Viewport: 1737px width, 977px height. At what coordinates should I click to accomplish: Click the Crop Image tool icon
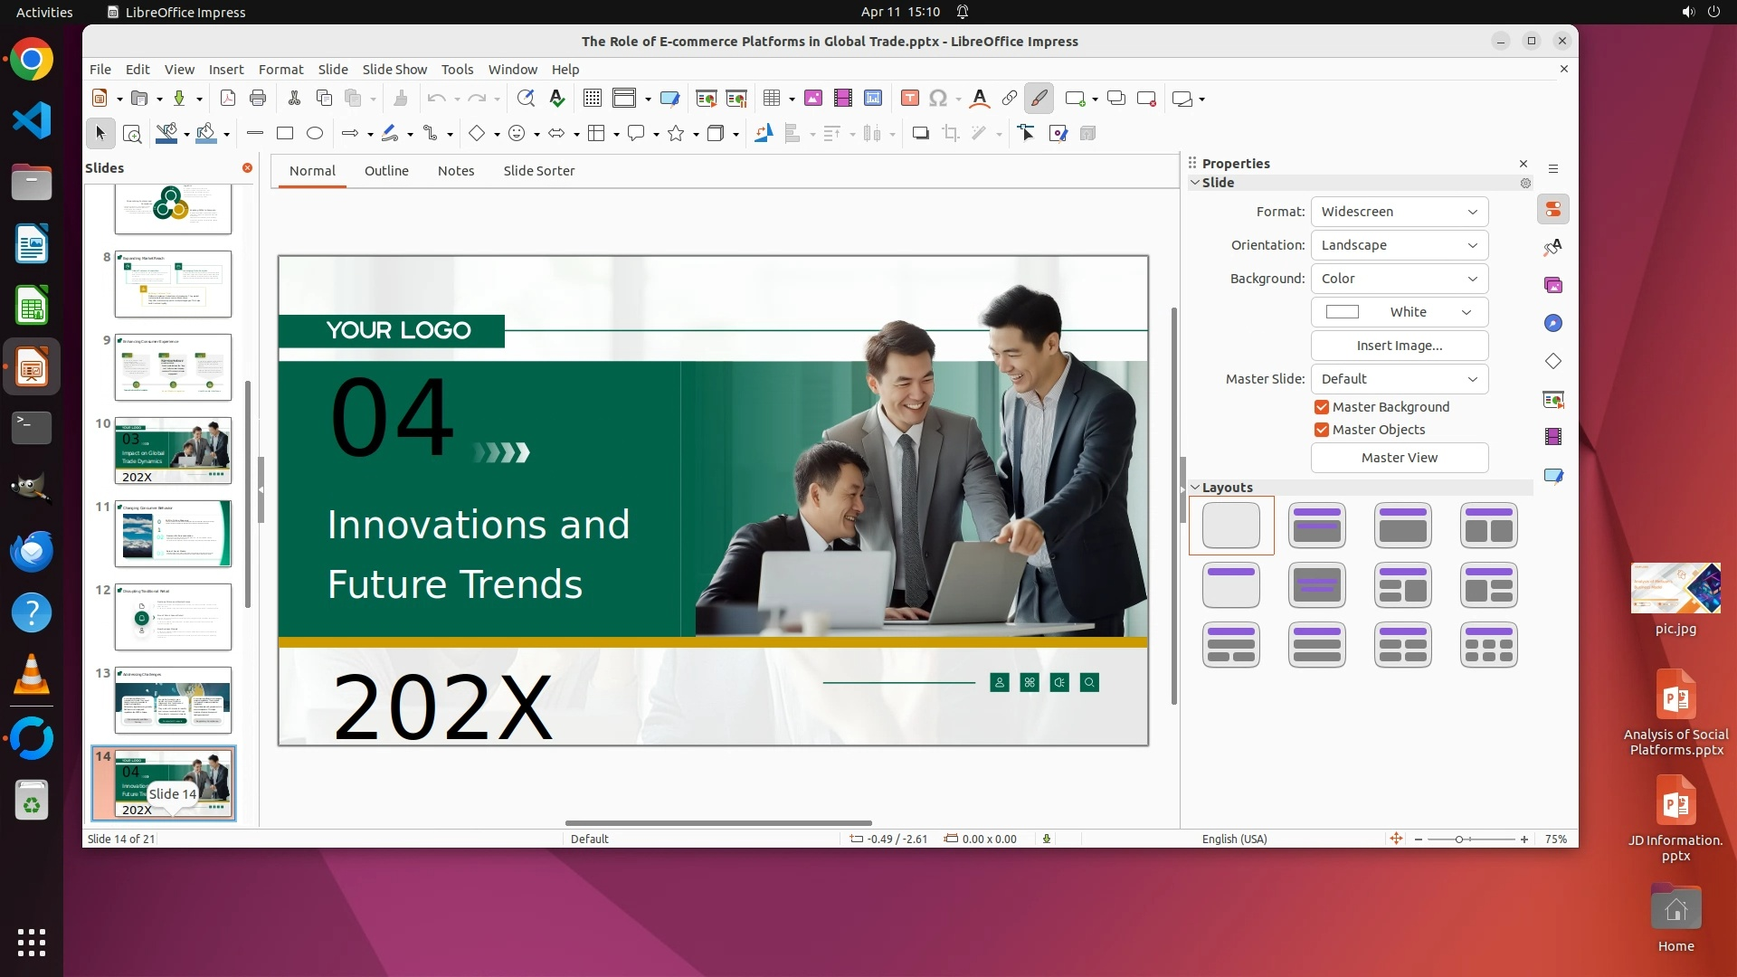click(x=951, y=134)
